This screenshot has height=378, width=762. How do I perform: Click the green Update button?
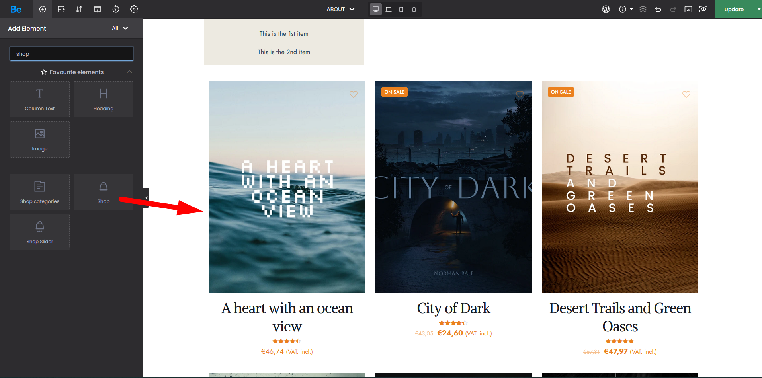[734, 9]
